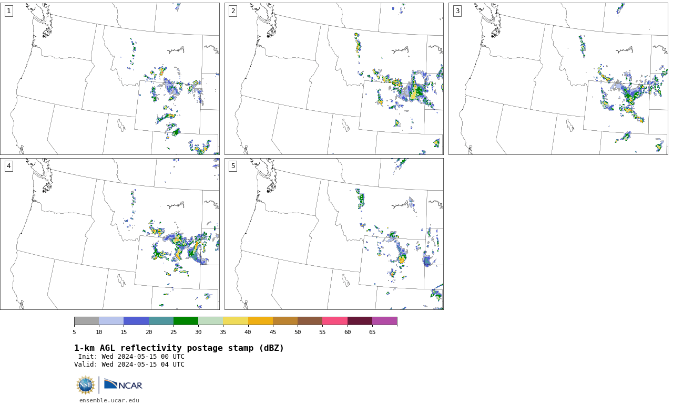Screen dimensions: 673x406
Task: Open ensemble member 4 reflectivity map
Action: point(110,234)
